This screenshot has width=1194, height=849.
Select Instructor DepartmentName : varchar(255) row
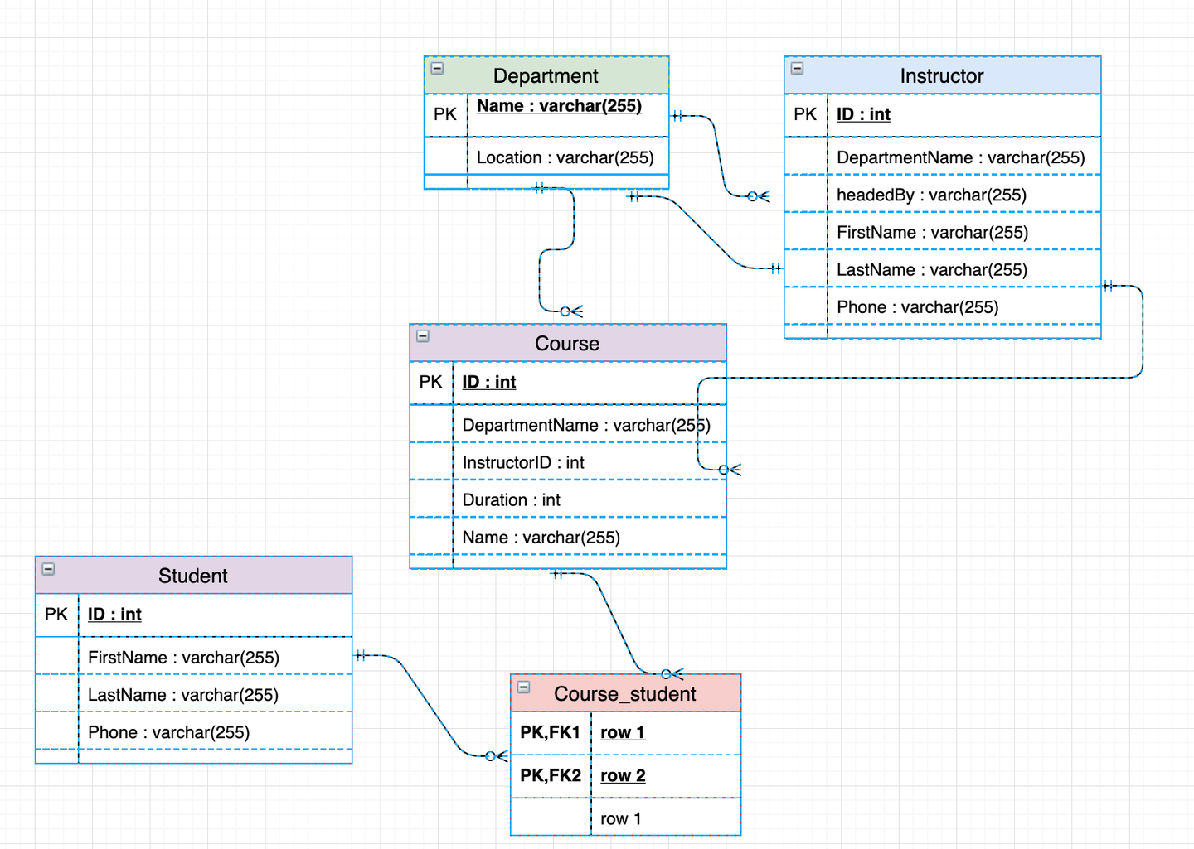click(x=943, y=157)
